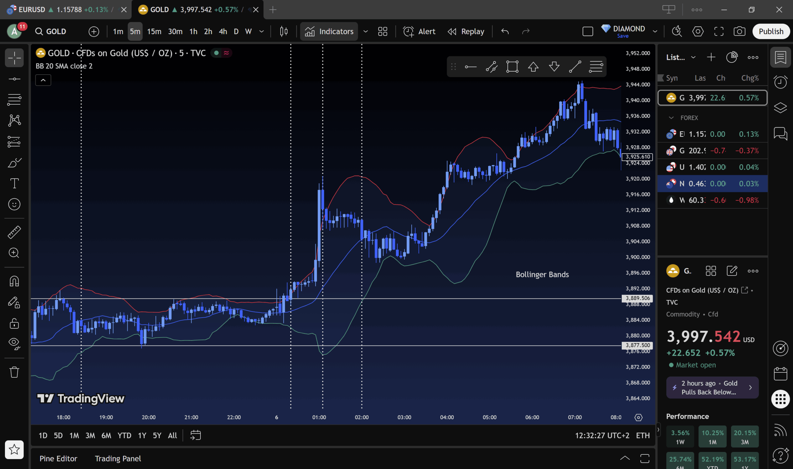The height and width of the screenshot is (469, 793).
Task: Click the Measure ruler tool
Action: tap(14, 232)
